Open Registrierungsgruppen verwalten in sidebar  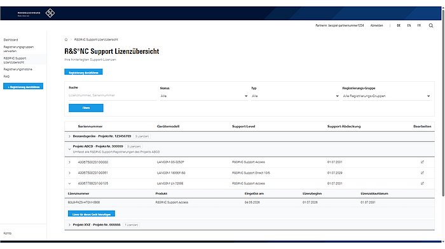(18, 49)
